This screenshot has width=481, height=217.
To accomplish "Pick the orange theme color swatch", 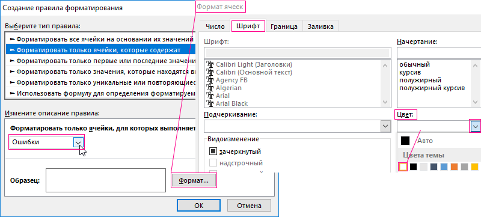I will point(454,167).
